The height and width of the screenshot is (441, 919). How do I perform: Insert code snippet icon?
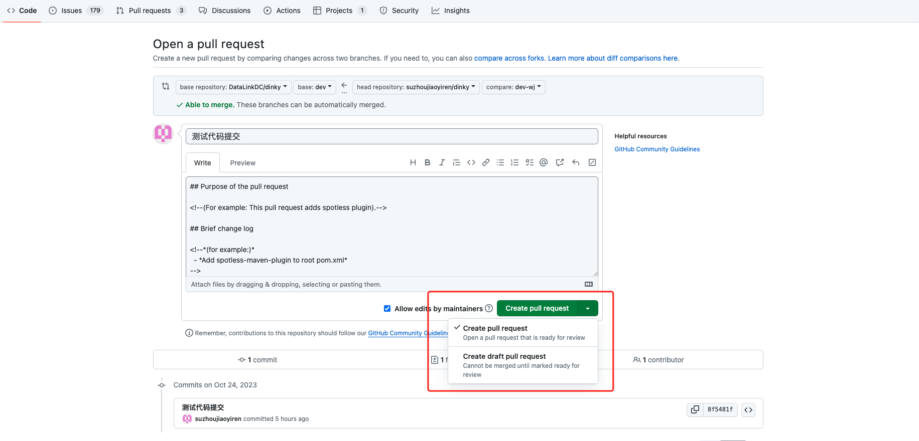[471, 162]
